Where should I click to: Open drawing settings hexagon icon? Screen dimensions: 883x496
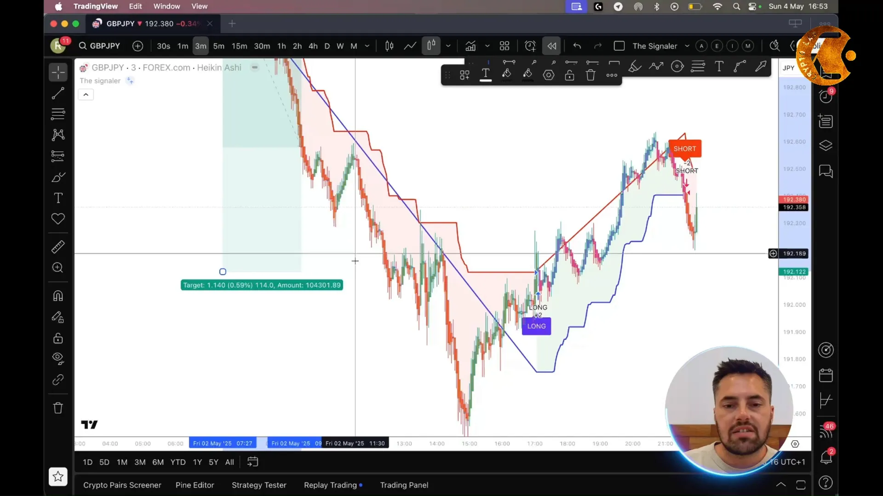click(x=549, y=75)
